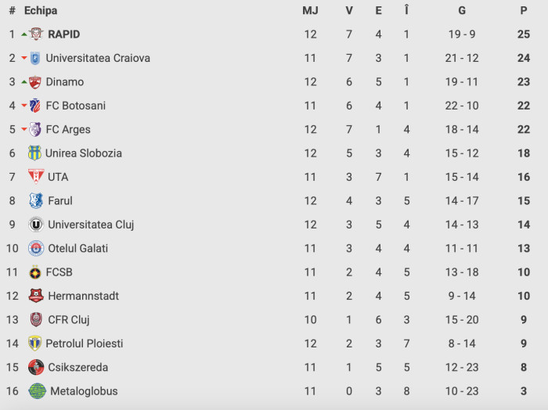The height and width of the screenshot is (410, 548).
Task: Click FC Arges red down position arrow
Action: point(23,130)
